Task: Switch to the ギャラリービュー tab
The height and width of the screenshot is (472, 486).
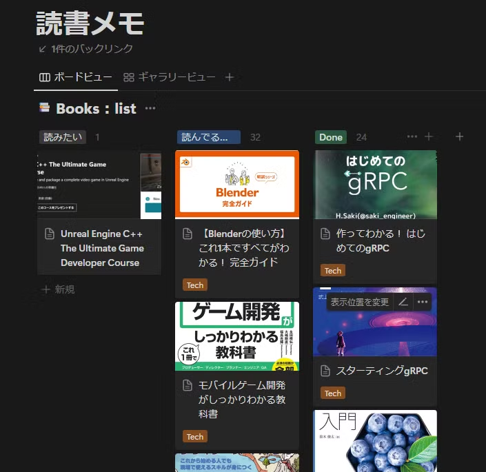Action: [x=169, y=76]
